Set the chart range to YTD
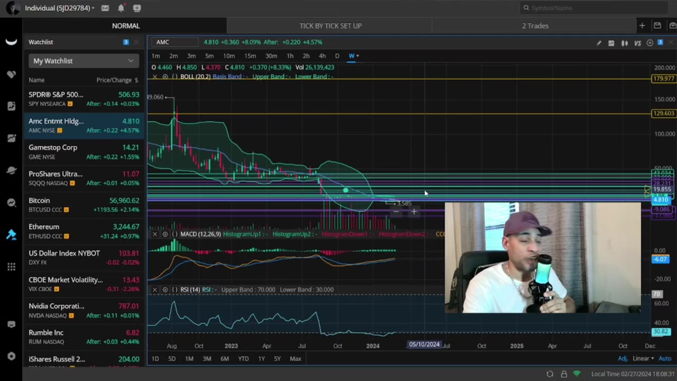Image resolution: width=677 pixels, height=381 pixels. tap(243, 359)
